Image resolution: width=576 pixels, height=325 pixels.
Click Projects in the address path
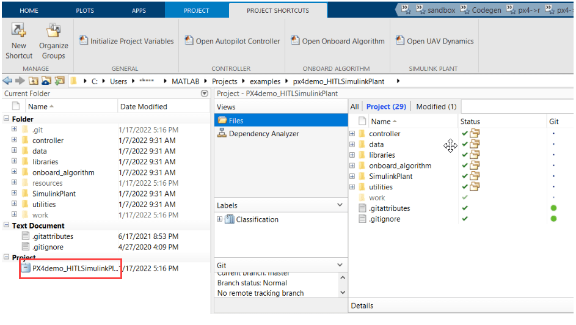(x=224, y=81)
